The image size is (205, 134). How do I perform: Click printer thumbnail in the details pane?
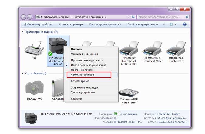coord(31,118)
